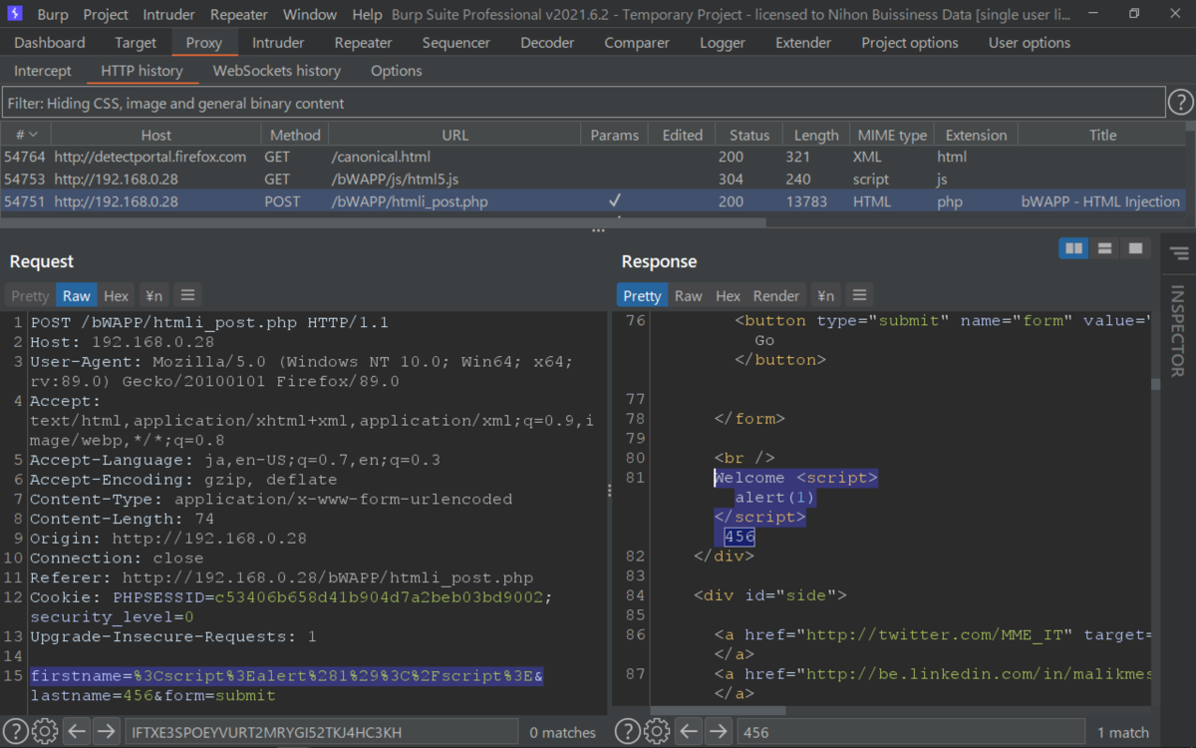Open the Window menu
This screenshot has width=1196, height=748.
(x=310, y=15)
